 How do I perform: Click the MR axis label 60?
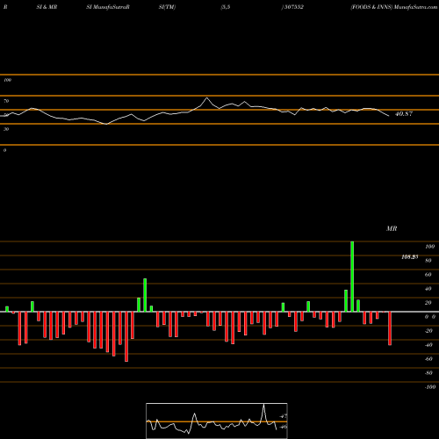(x=428, y=275)
